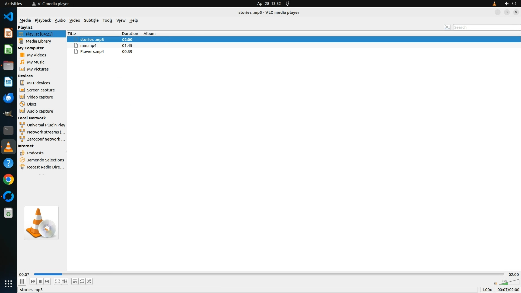Viewport: 521px width, 293px height.
Task: Click the playback seek bar
Action: [x=269, y=274]
